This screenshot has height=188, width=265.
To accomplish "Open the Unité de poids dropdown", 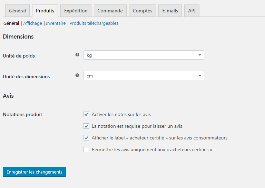I will pos(144,55).
